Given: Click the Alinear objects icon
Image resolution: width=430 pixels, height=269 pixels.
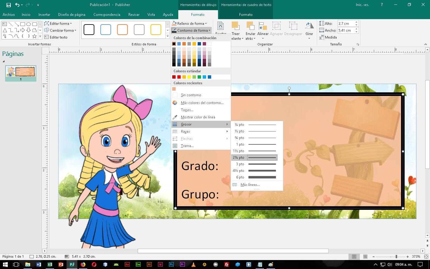Looking at the screenshot, I should [x=263, y=26].
